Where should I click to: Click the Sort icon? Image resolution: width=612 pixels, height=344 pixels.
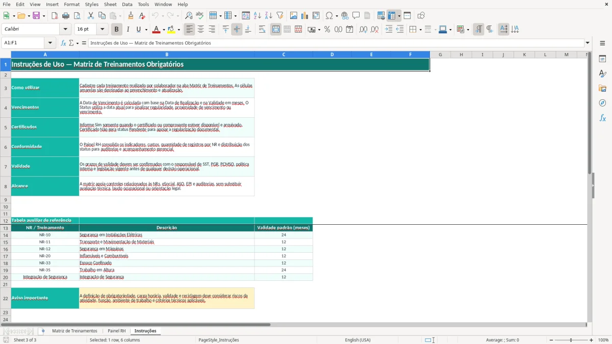click(246, 16)
